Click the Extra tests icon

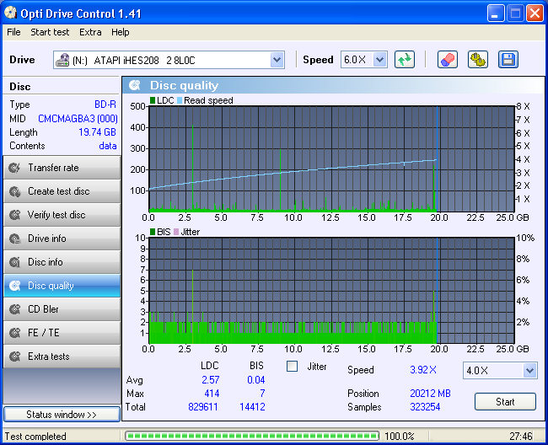pos(14,357)
